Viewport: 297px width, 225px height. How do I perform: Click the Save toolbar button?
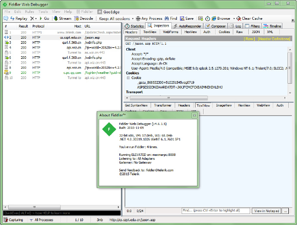187,18
